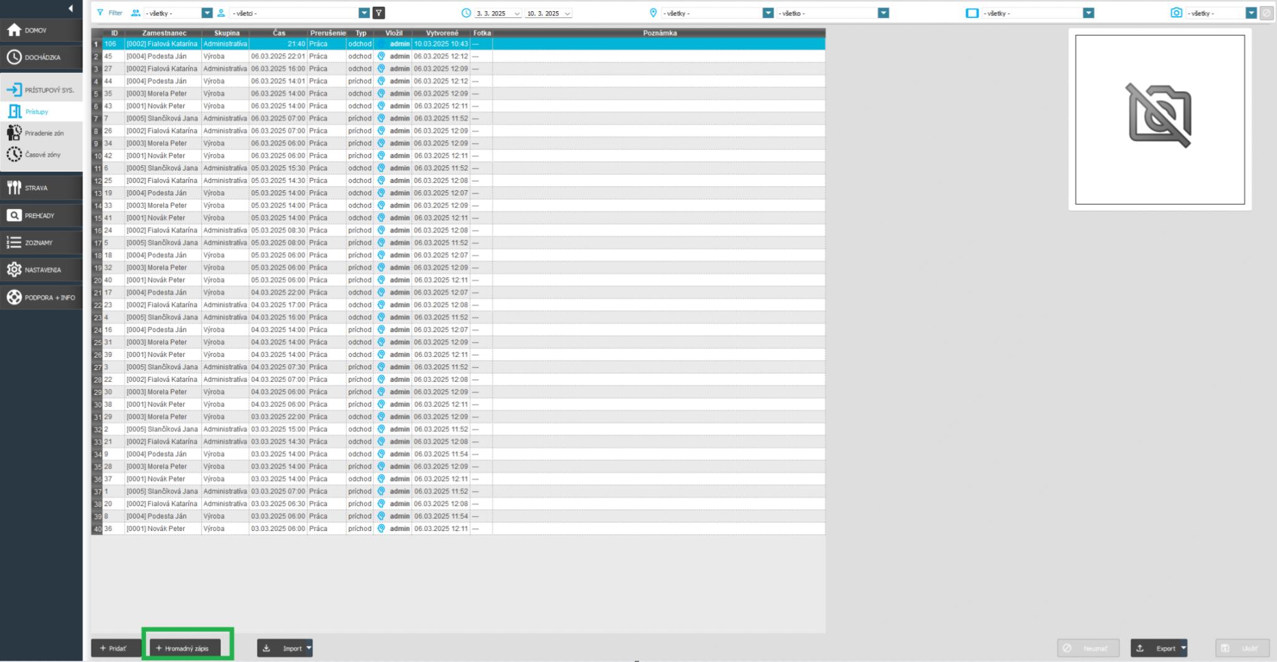This screenshot has height=662, width=1277.
Task: Click the Pridať add button
Action: click(x=116, y=648)
